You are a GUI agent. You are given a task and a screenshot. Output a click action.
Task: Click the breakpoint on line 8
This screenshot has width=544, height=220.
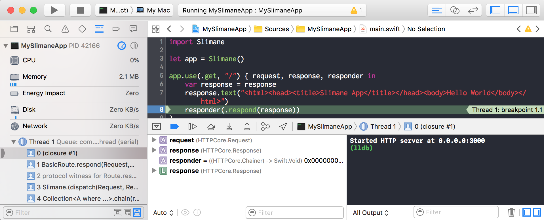click(x=159, y=110)
